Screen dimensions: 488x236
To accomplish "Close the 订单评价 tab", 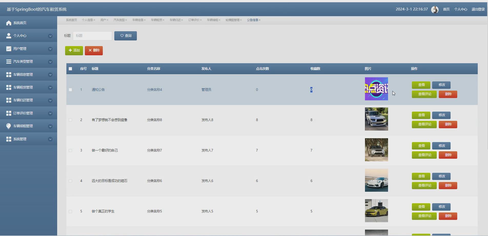I will tap(201, 20).
